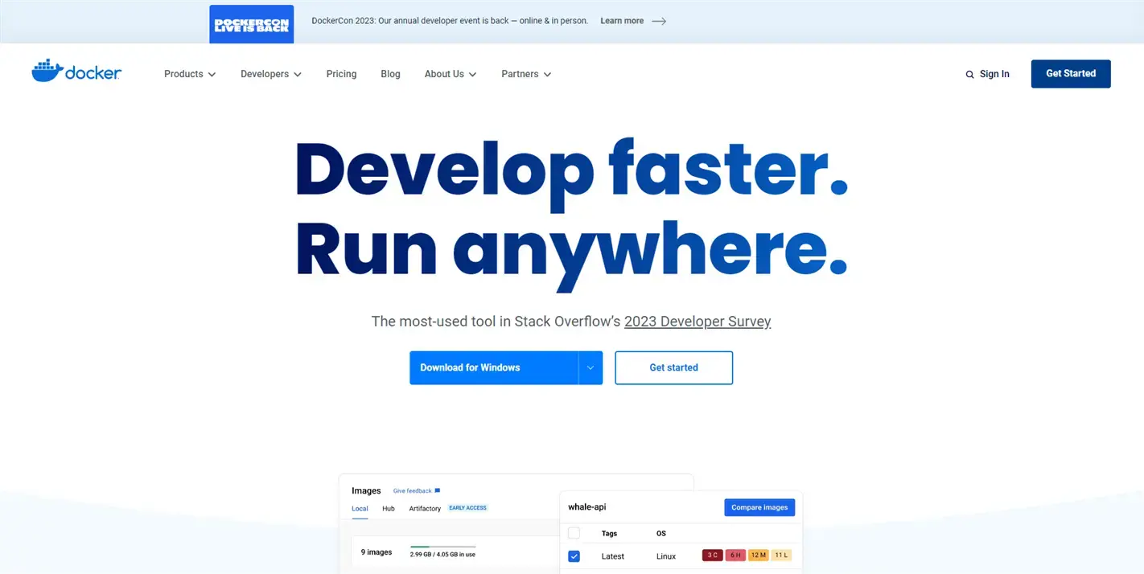This screenshot has height=574, width=1144.
Task: Click the Tags column header
Action: pos(609,534)
